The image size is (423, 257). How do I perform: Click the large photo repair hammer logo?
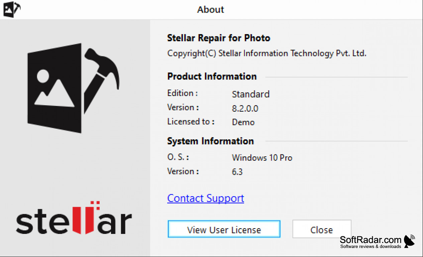(73, 88)
